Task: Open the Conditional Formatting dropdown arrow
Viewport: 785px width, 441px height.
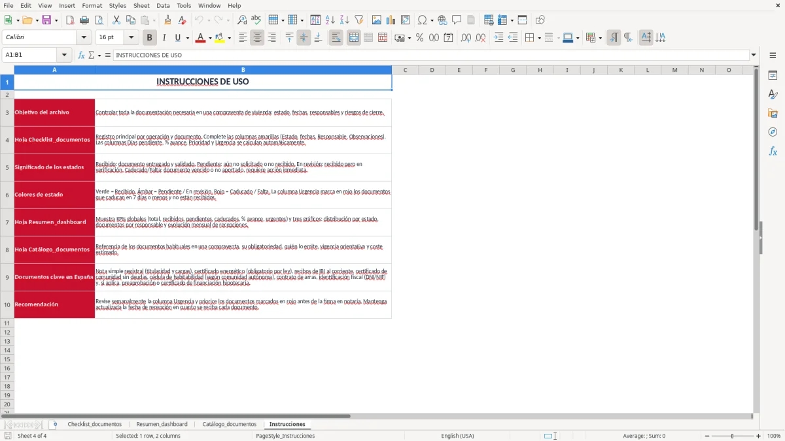Action: click(600, 38)
